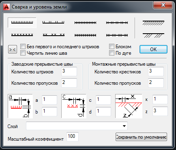Select the z ground hatch length field

(160, 111)
